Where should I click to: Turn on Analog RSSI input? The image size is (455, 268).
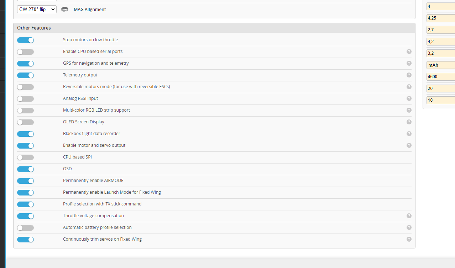click(x=25, y=99)
